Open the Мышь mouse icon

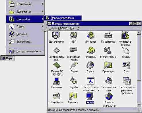pyautogui.click(x=126, y=50)
